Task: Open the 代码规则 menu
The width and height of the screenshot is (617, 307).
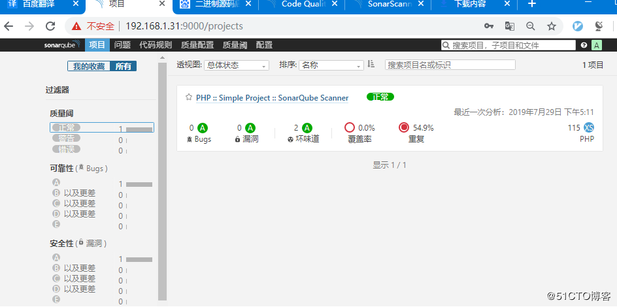Action: [156, 45]
